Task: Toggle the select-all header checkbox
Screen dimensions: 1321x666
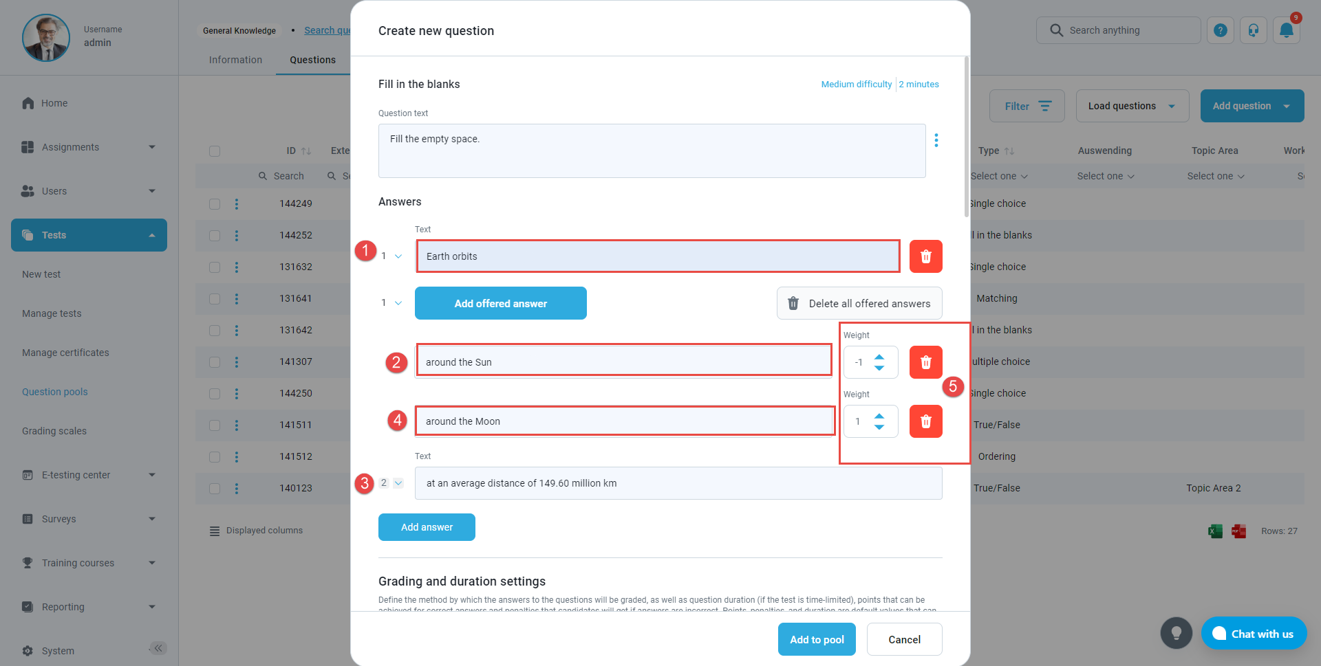Action: (215, 151)
